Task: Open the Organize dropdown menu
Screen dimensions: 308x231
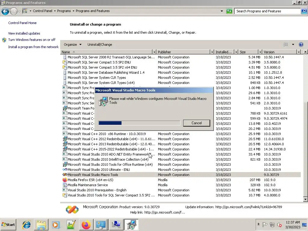Action: click(x=72, y=45)
